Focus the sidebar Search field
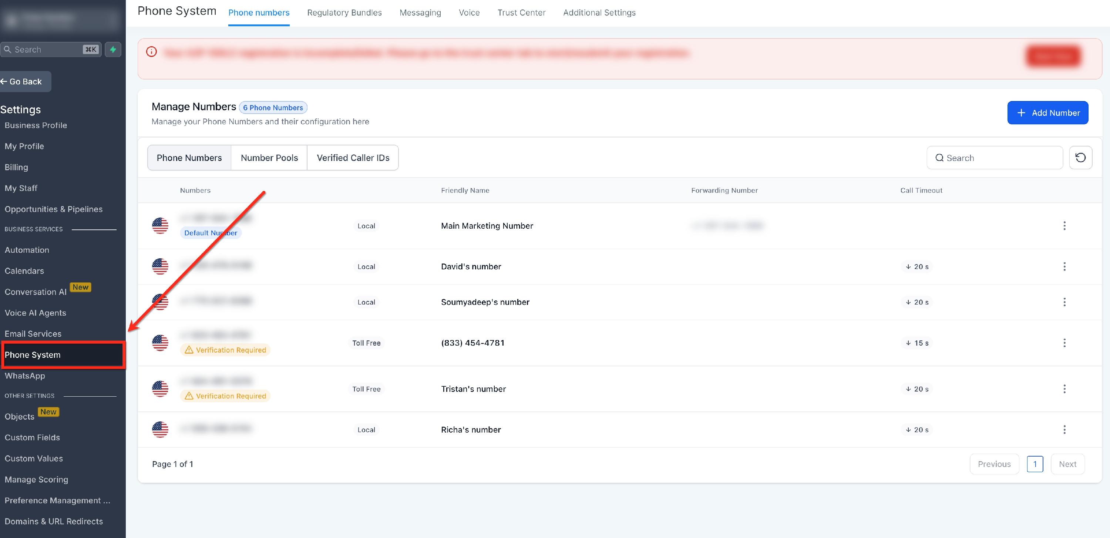1110x538 pixels. [x=51, y=50]
